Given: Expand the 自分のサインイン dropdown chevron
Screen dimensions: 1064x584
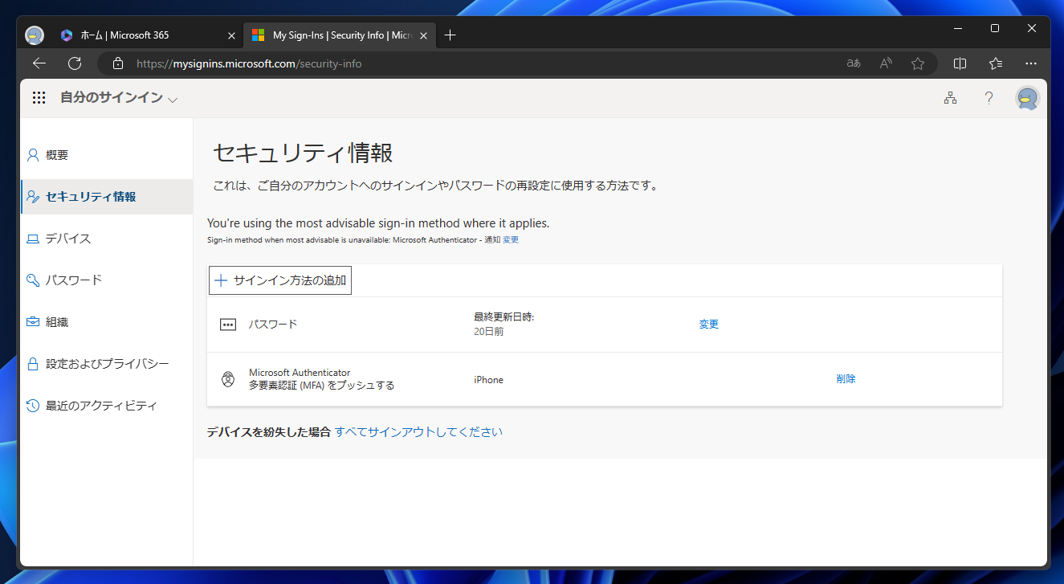Looking at the screenshot, I should coord(173,100).
